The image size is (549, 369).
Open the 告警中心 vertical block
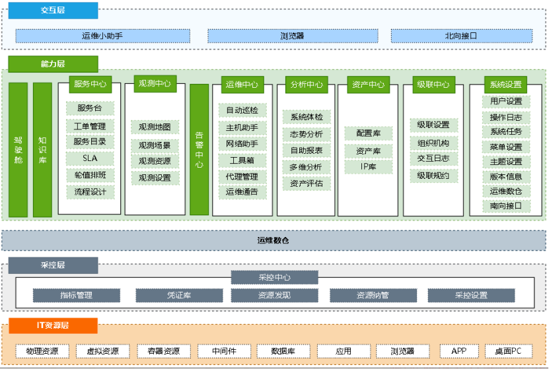click(x=199, y=149)
